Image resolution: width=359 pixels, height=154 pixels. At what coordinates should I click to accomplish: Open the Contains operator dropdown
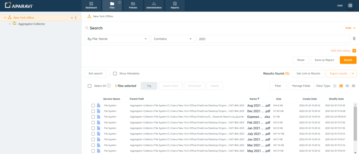pos(172,39)
